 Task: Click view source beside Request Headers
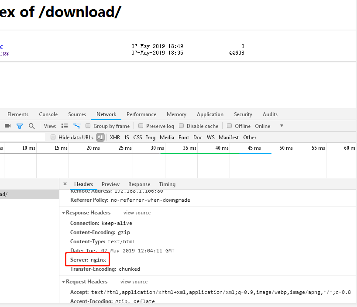134,282
